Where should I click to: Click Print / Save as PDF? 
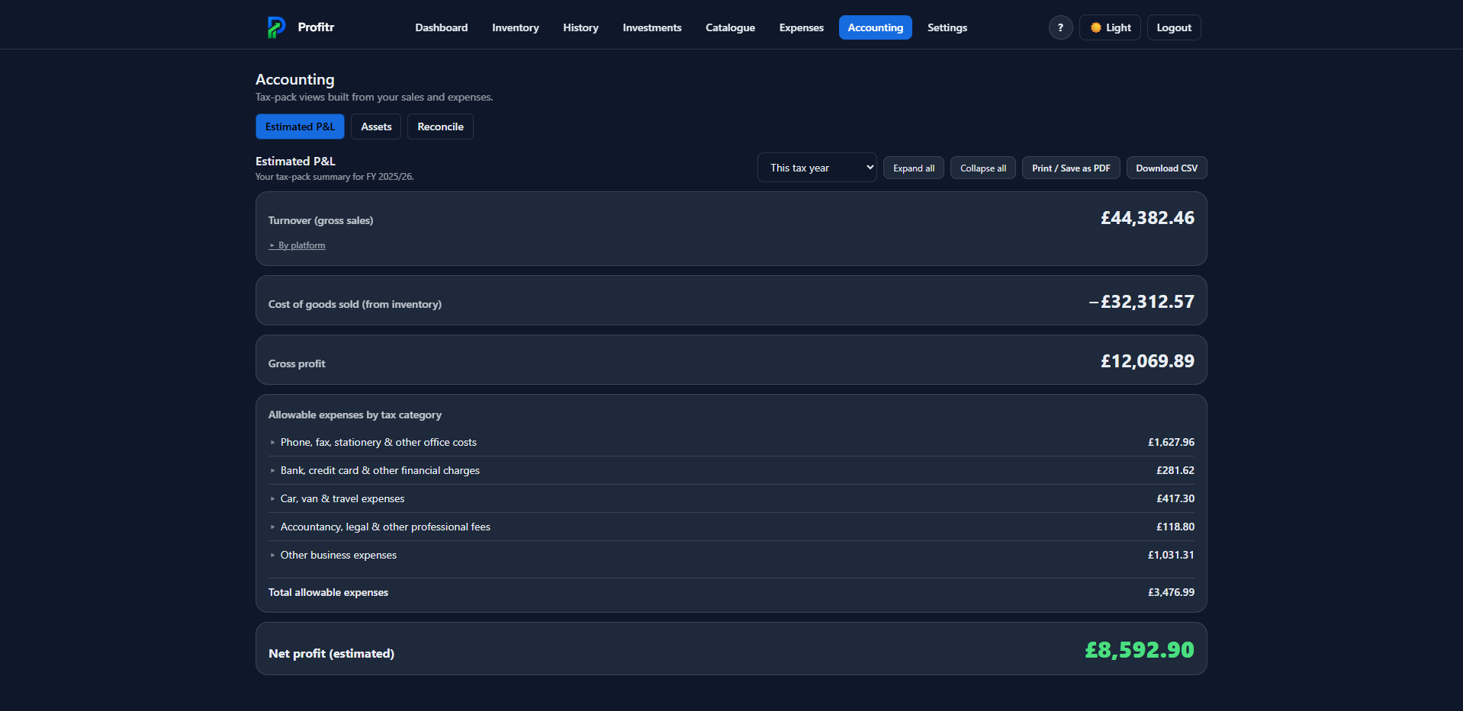coord(1070,168)
